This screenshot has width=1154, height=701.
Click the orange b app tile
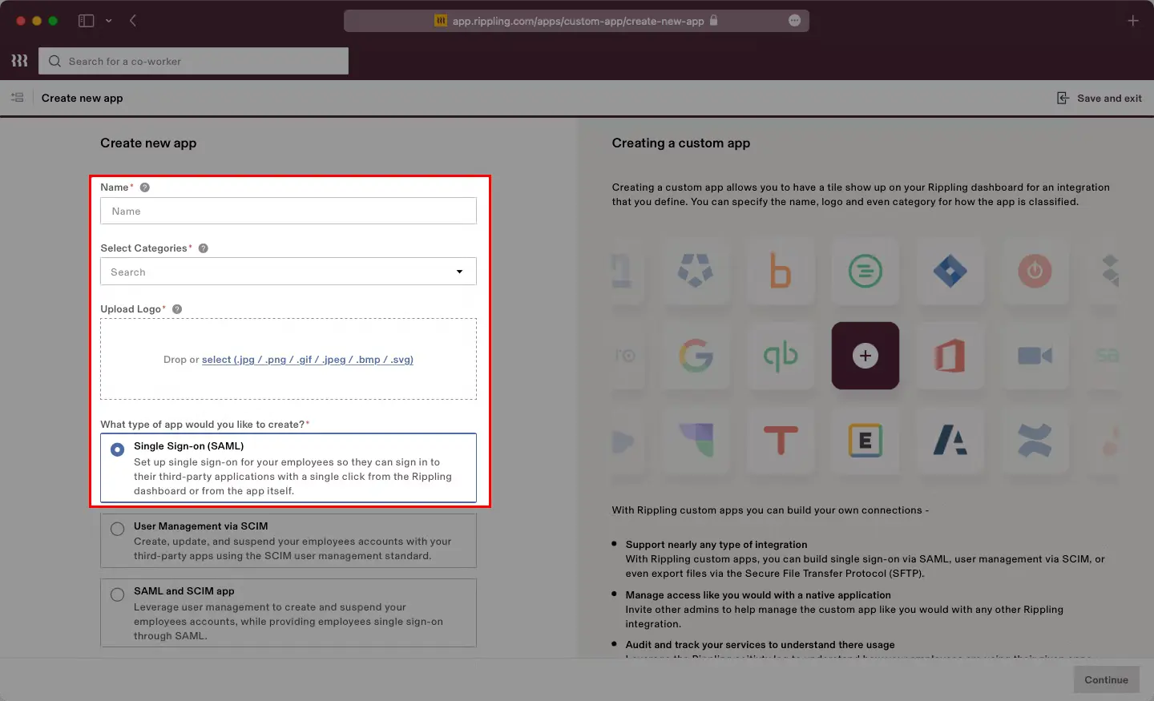[781, 271]
